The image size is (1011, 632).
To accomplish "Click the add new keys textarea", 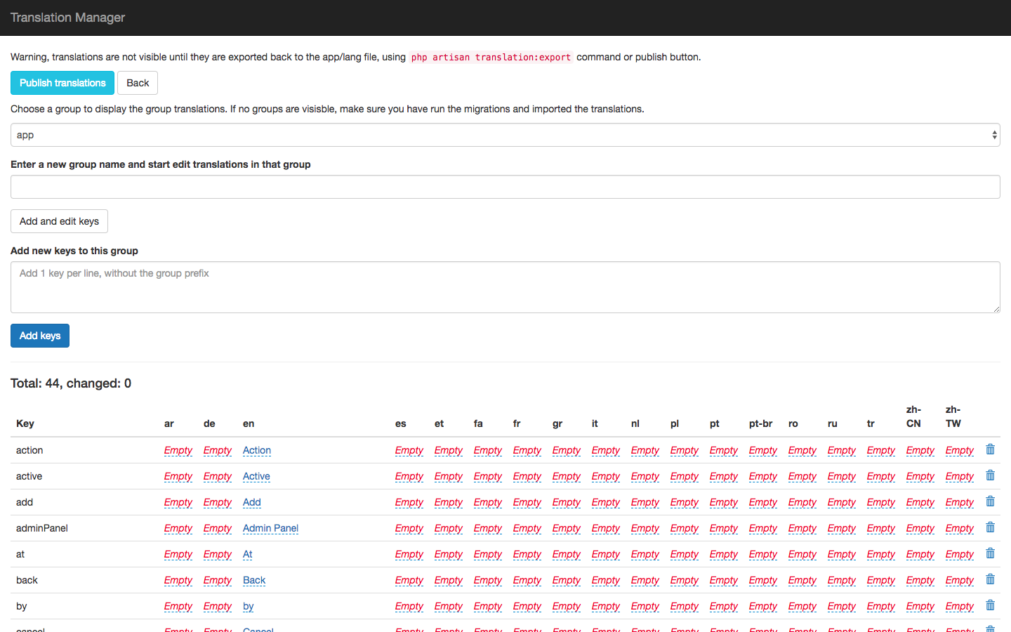I will click(x=505, y=287).
